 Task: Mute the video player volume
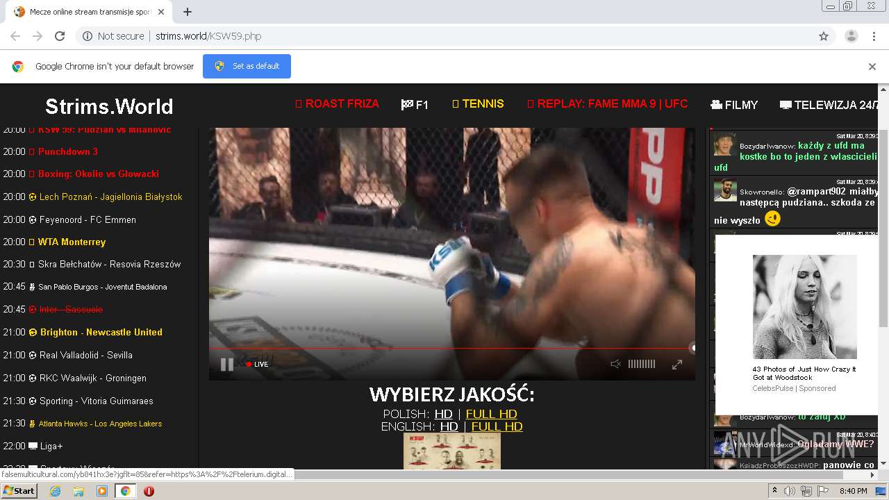point(615,364)
